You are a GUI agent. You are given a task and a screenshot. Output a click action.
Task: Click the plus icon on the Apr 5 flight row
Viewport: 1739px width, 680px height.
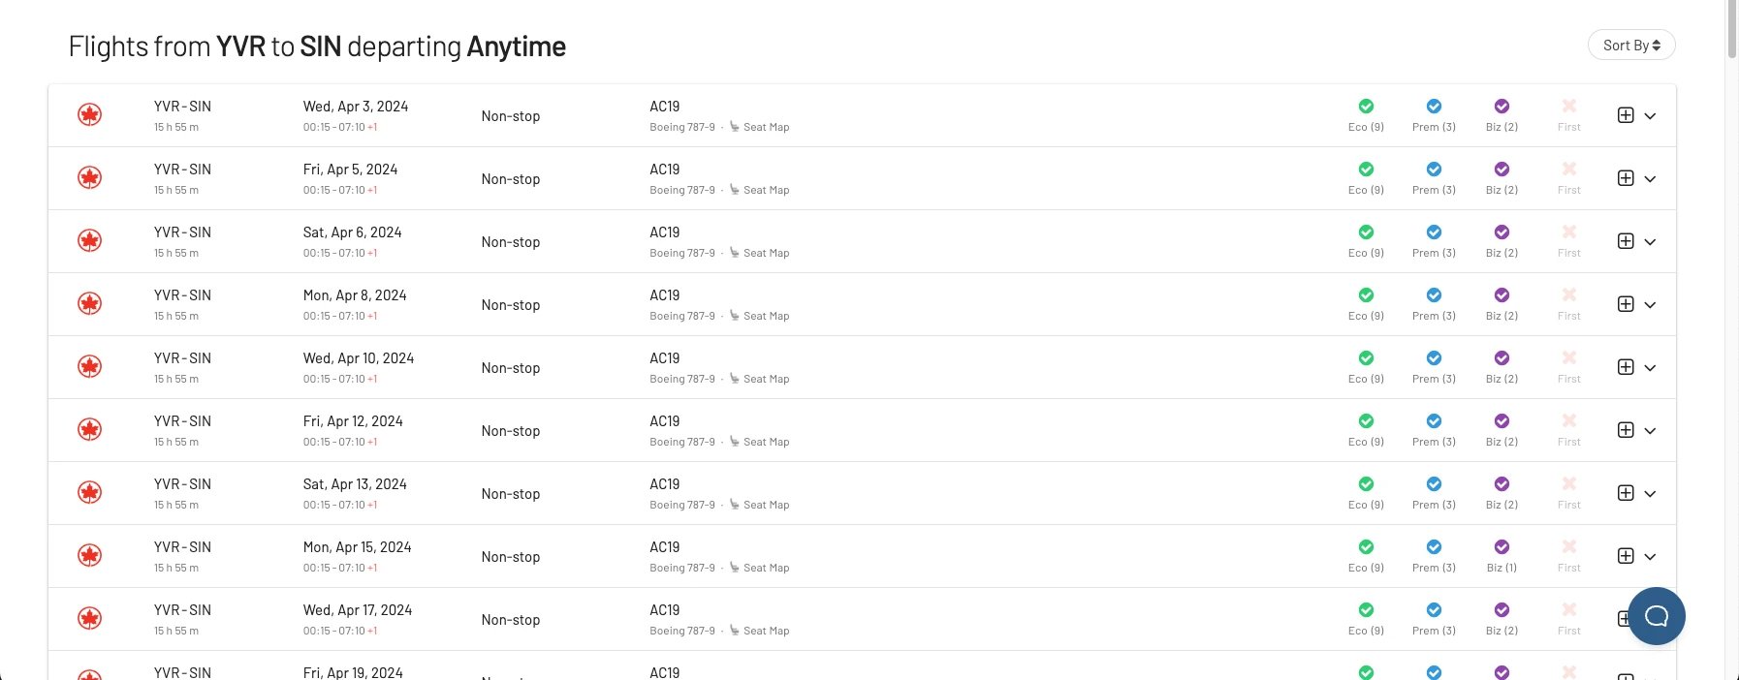1626,178
